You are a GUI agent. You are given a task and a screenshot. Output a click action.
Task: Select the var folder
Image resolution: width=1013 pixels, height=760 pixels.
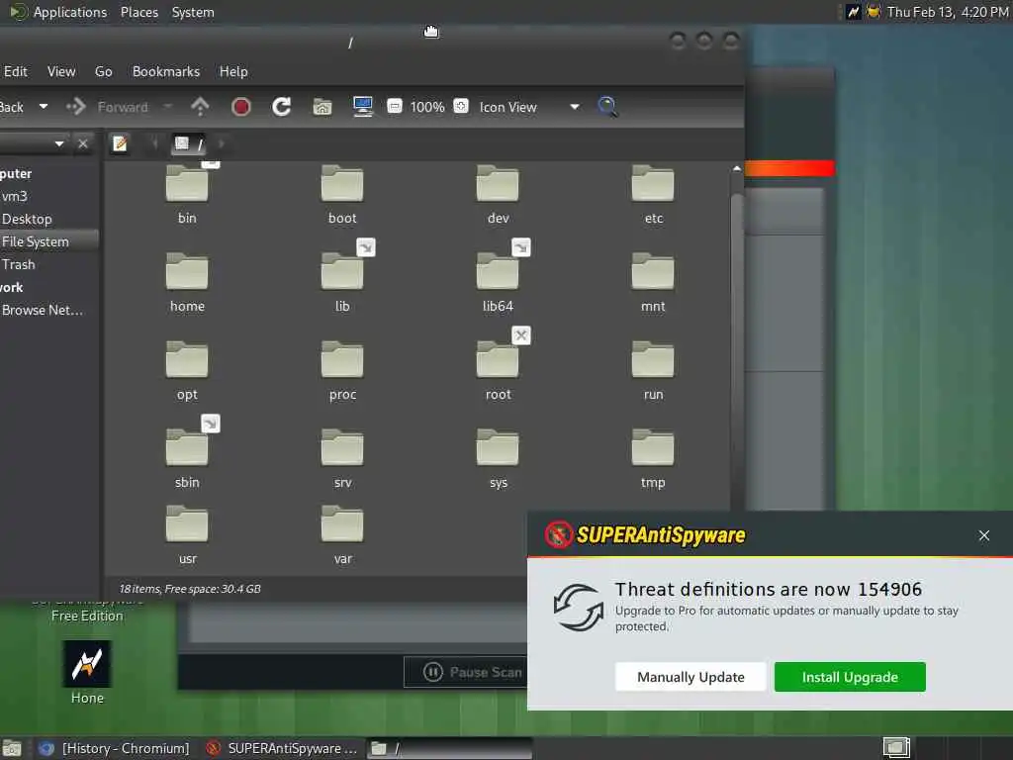(x=341, y=533)
